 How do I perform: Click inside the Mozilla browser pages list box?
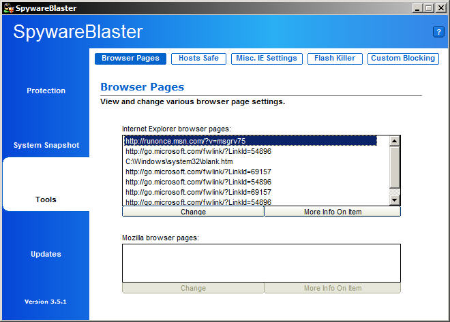(x=261, y=263)
